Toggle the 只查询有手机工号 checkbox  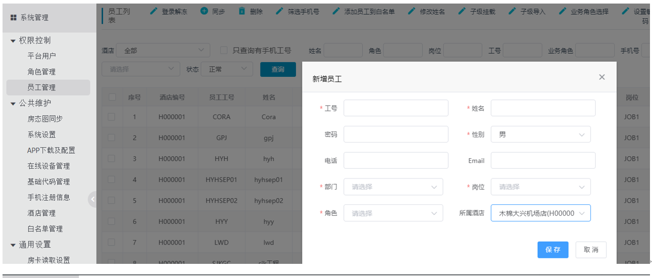tap(224, 51)
